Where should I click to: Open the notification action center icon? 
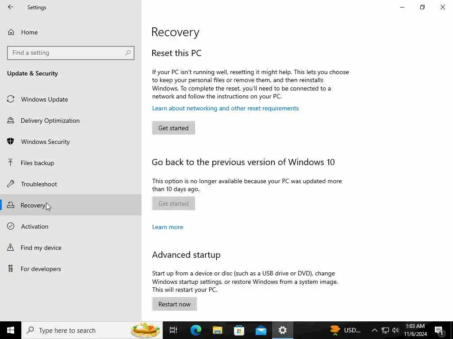pos(439,330)
